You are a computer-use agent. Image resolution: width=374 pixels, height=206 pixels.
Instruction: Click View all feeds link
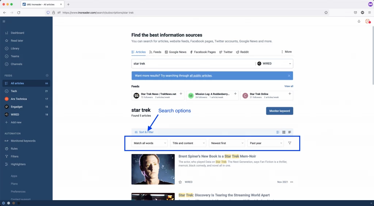pyautogui.click(x=289, y=86)
